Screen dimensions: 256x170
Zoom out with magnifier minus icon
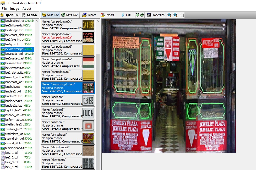(175, 15)
